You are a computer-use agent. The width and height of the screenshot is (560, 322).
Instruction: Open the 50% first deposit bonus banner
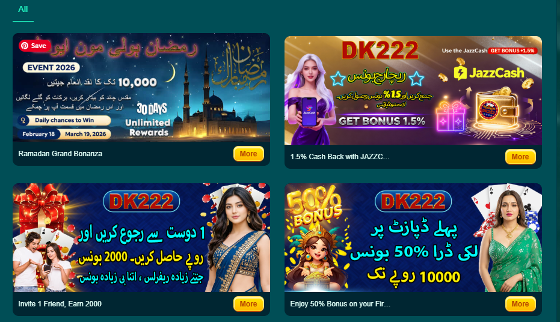click(413, 237)
